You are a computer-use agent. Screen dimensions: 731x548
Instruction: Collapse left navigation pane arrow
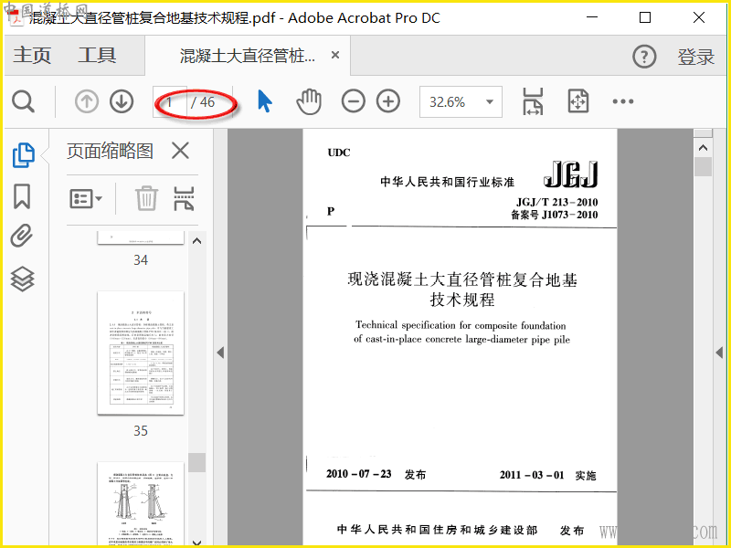click(x=220, y=353)
